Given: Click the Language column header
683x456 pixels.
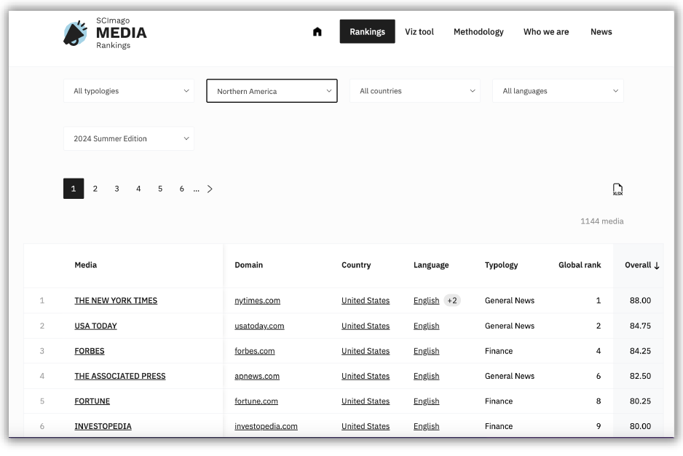Looking at the screenshot, I should pyautogui.click(x=431, y=265).
